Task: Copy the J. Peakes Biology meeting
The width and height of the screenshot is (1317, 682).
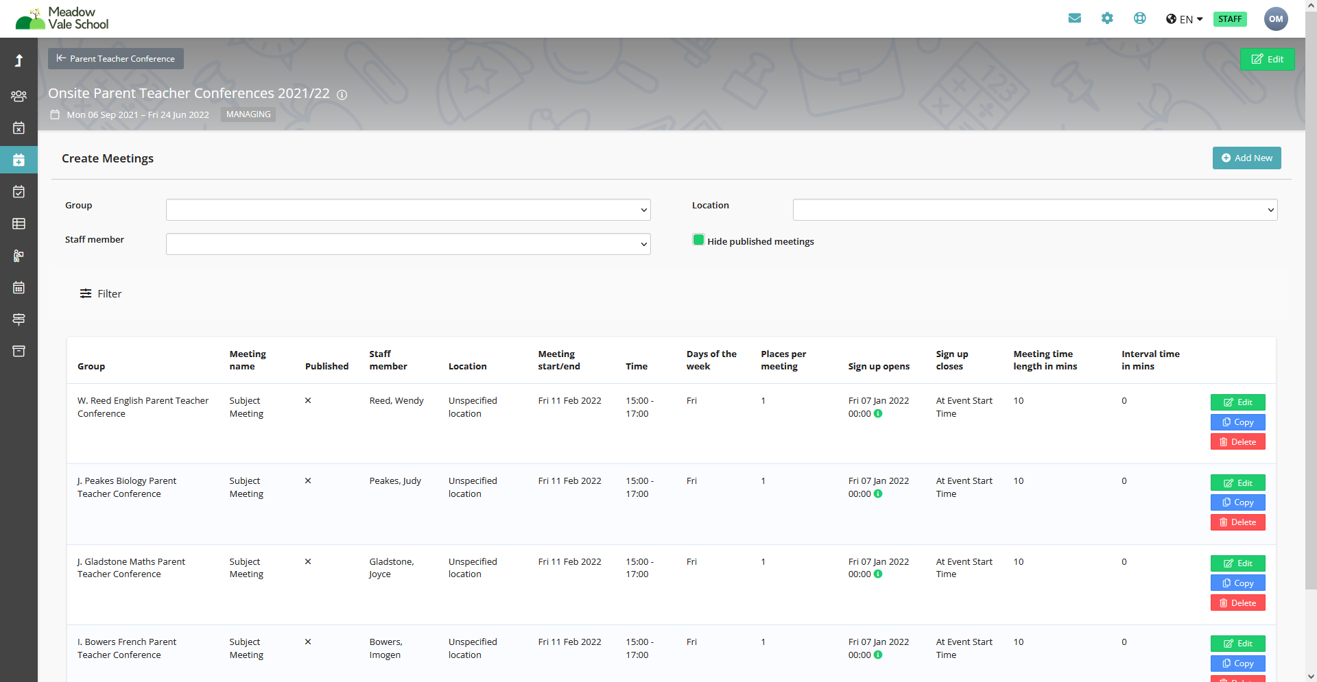Action: click(x=1237, y=502)
